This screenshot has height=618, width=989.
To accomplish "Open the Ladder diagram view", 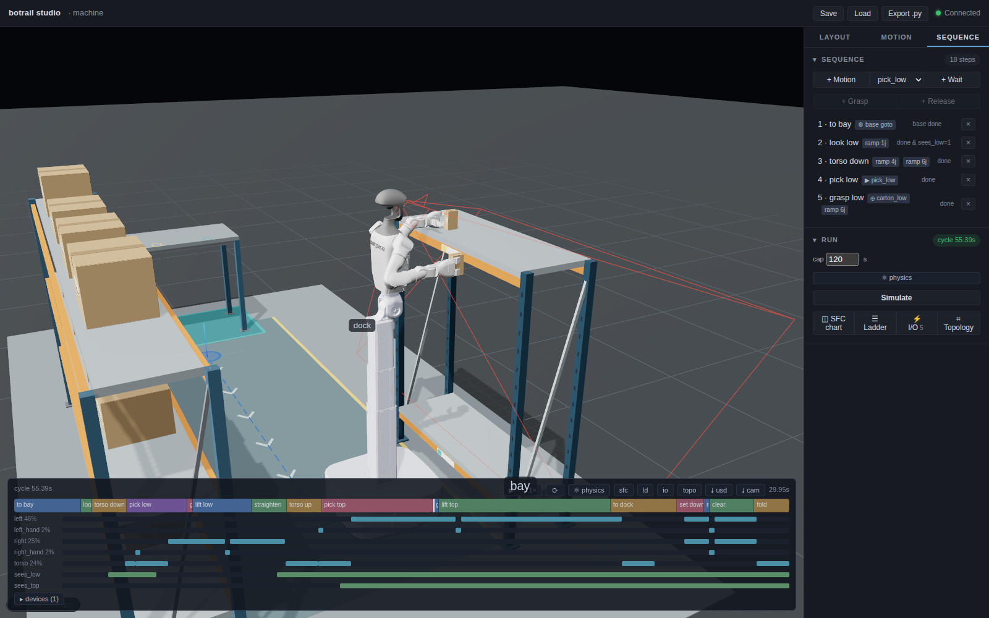I will coord(875,323).
